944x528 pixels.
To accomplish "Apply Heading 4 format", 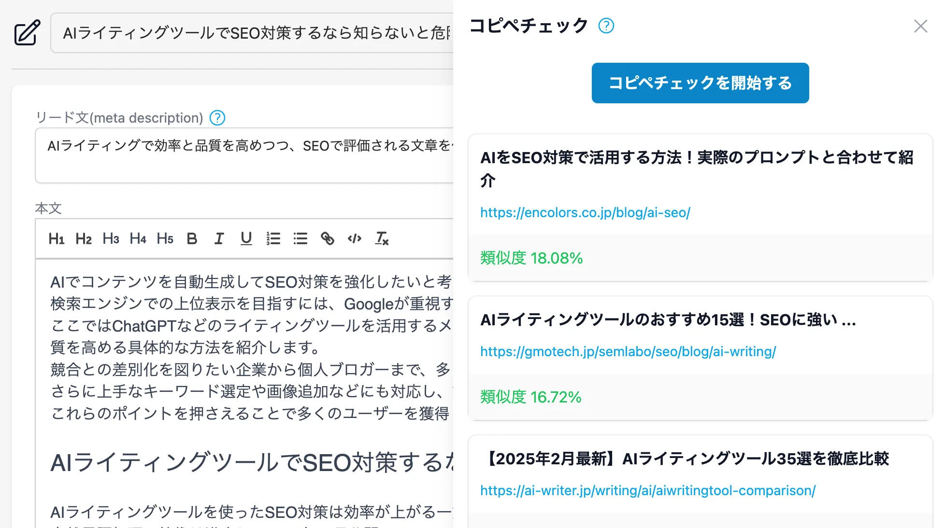I will [x=138, y=238].
